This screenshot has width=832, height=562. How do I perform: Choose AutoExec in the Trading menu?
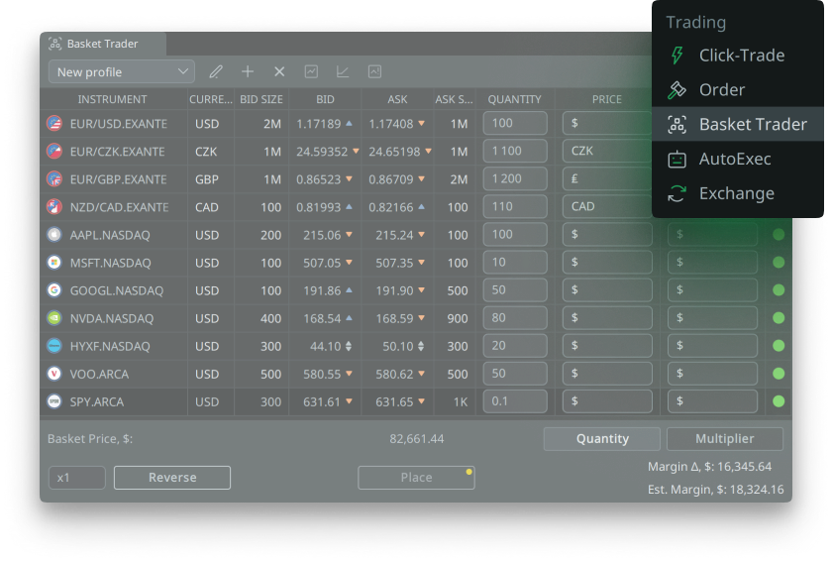734,159
